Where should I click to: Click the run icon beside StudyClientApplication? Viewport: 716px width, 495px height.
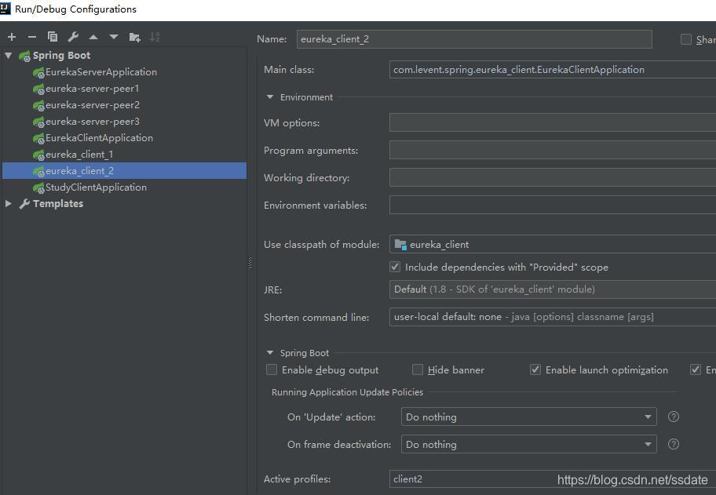coord(38,187)
